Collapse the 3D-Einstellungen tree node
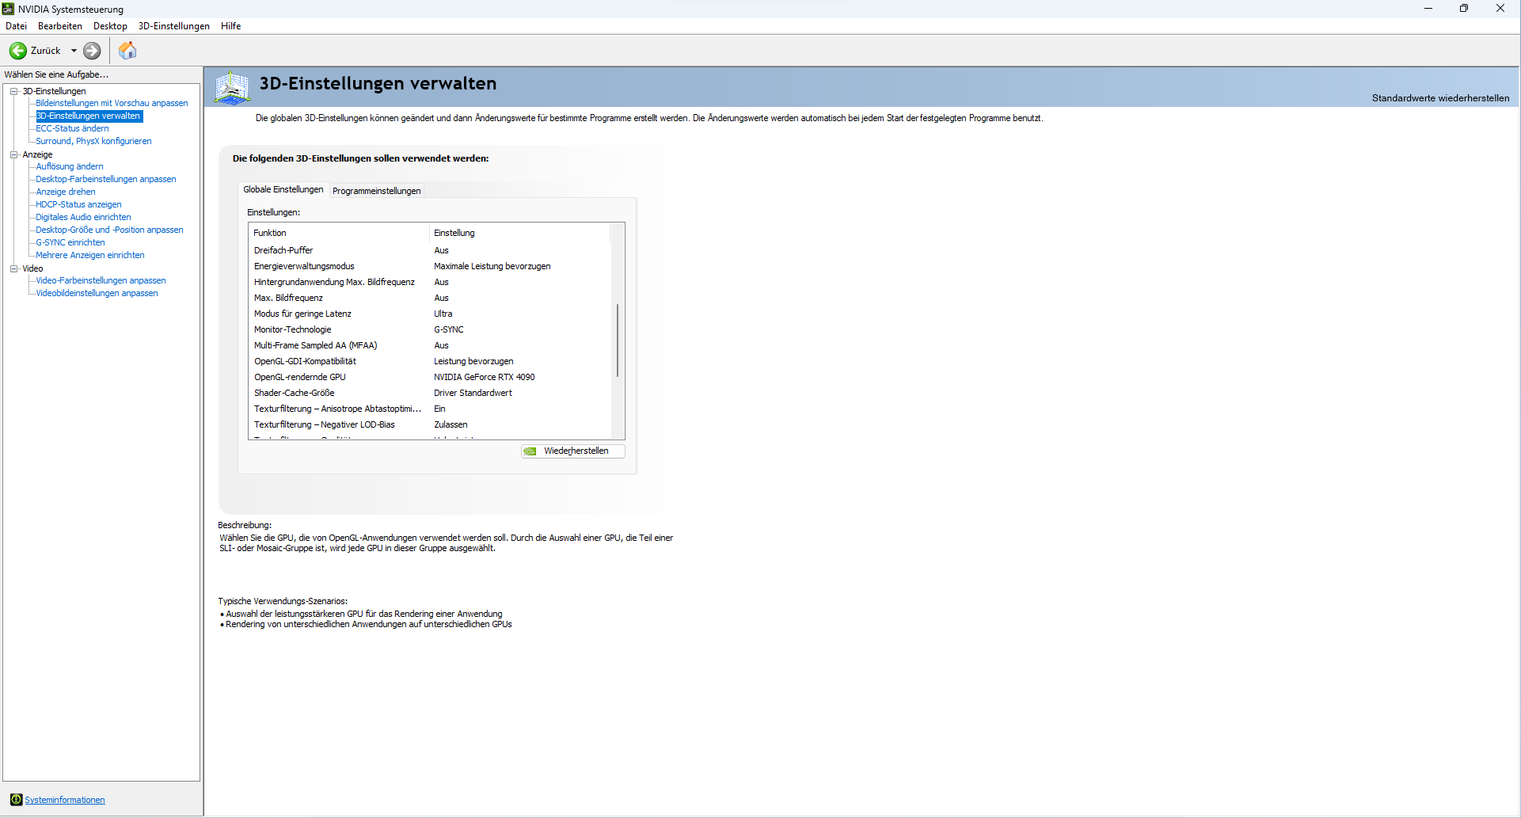This screenshot has width=1521, height=818. (x=13, y=91)
